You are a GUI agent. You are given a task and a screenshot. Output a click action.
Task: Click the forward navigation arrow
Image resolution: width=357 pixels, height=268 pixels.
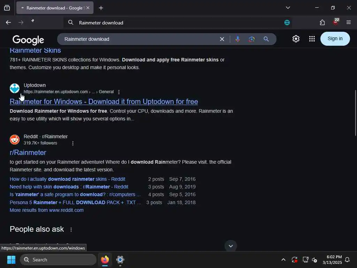click(21, 22)
